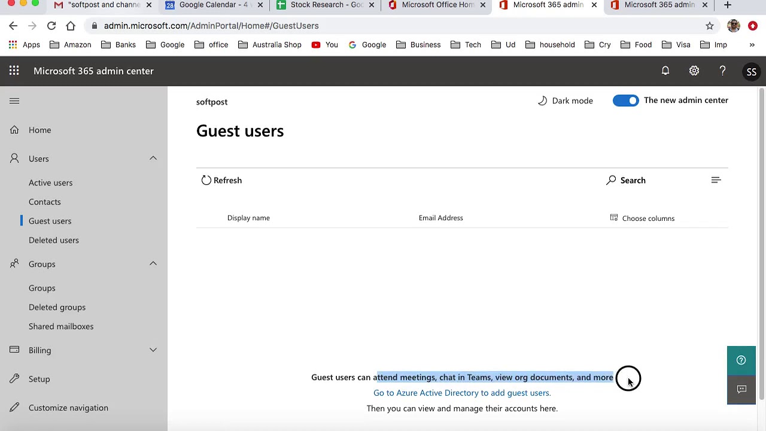Image resolution: width=766 pixels, height=431 pixels.
Task: Open the Food bookmarks folder
Action: 636,45
